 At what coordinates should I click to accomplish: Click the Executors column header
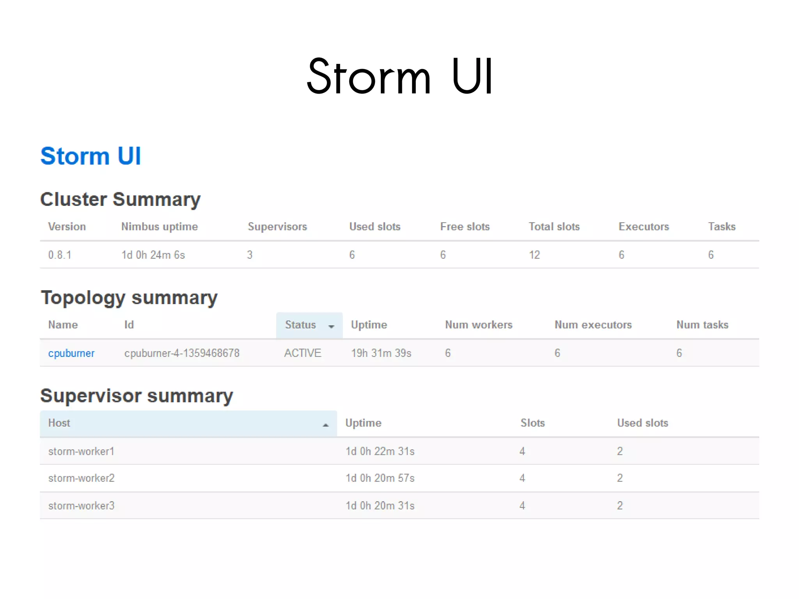[x=644, y=227]
